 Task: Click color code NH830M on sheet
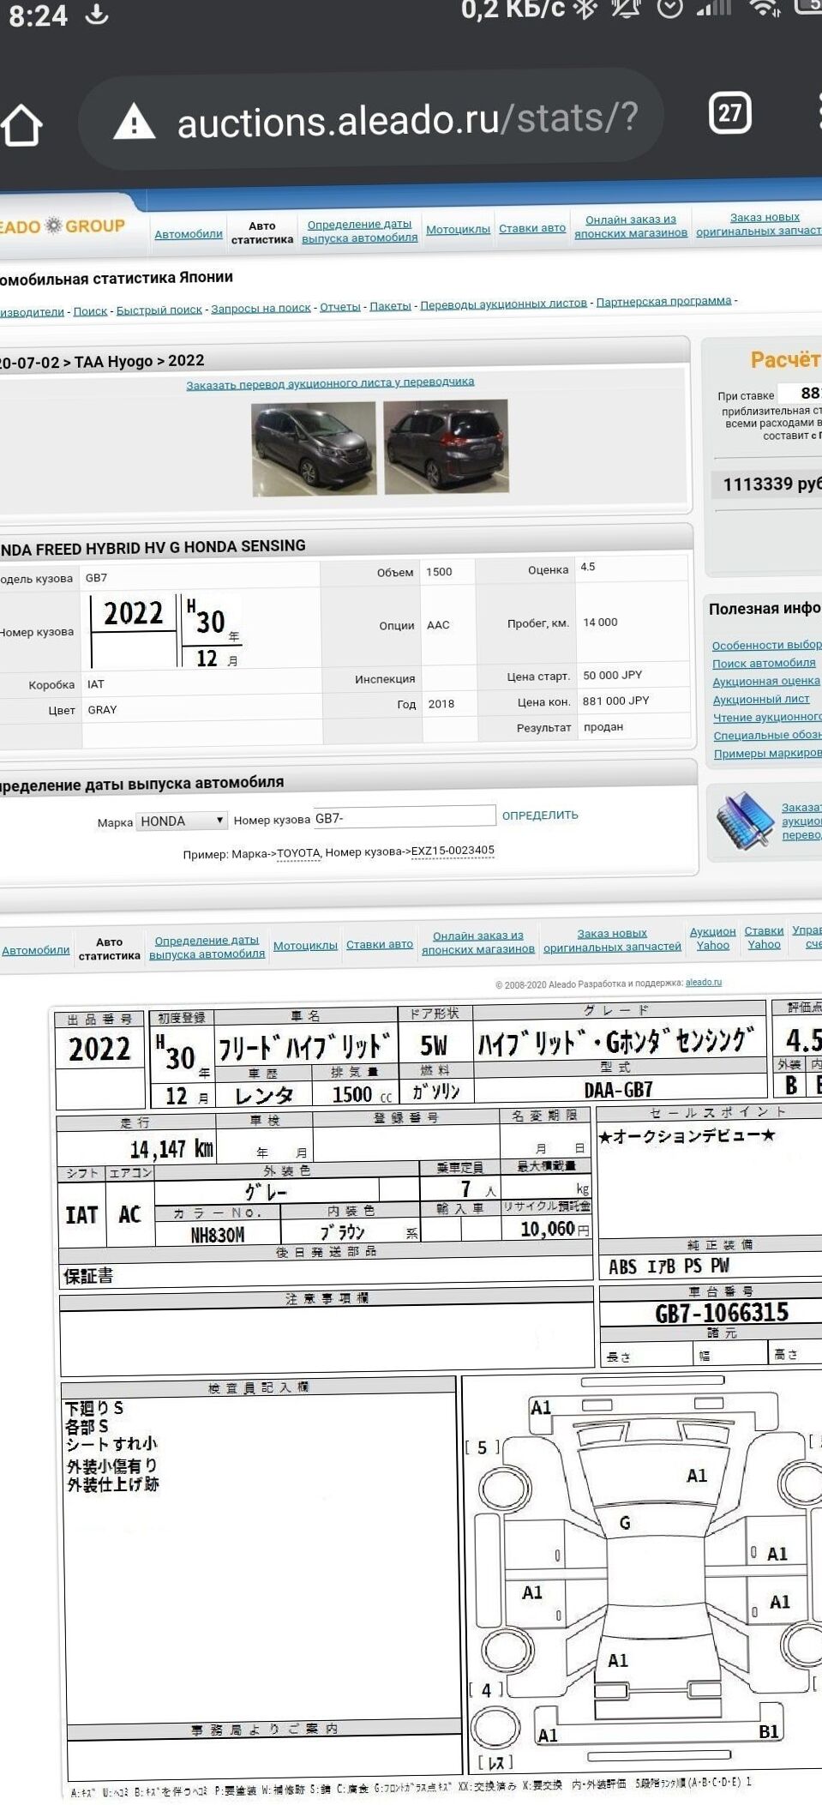(x=218, y=1234)
